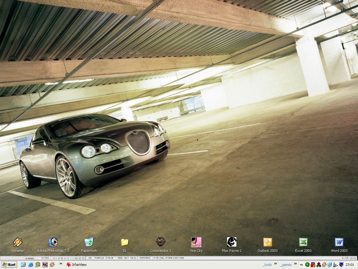358x269 pixels.
Task: Open Internet Explorer from Quick Launch
Action: [31, 265]
